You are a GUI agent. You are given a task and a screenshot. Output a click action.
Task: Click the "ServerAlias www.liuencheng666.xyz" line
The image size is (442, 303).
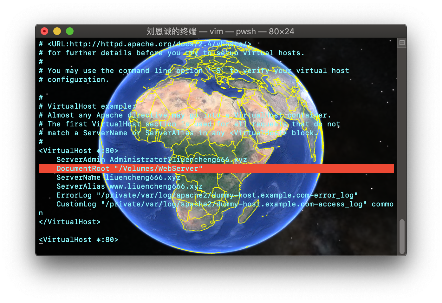pos(129,186)
